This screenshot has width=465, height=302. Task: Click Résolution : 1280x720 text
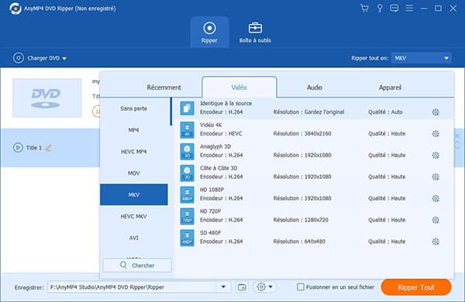[x=301, y=220]
